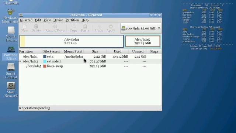Click the 2.22 GiB size cell

click(100, 57)
